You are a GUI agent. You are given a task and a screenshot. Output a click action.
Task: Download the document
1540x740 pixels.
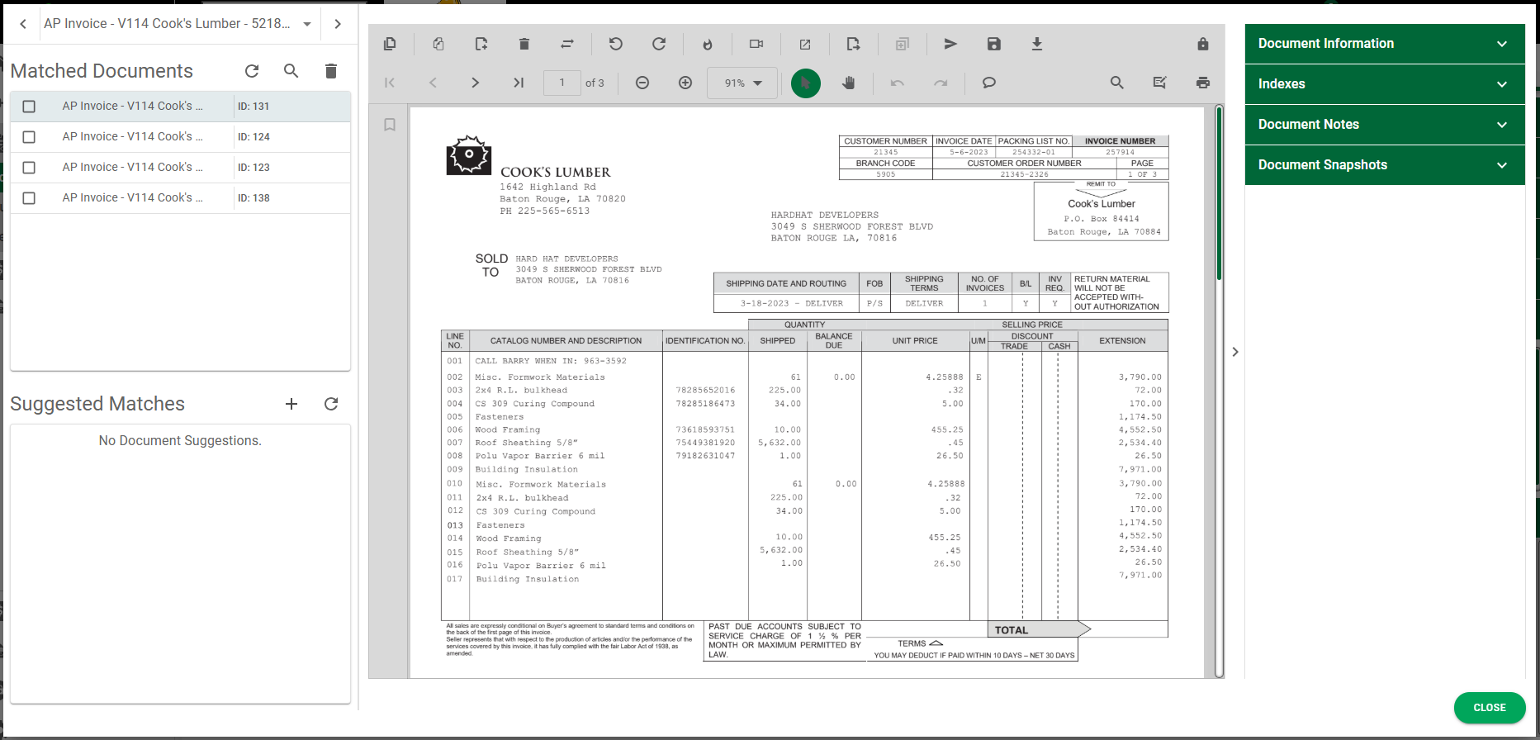point(1037,44)
